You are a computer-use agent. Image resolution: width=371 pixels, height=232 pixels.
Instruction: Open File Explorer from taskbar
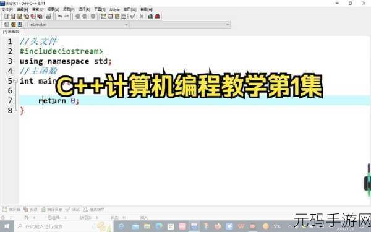[x=147, y=226]
